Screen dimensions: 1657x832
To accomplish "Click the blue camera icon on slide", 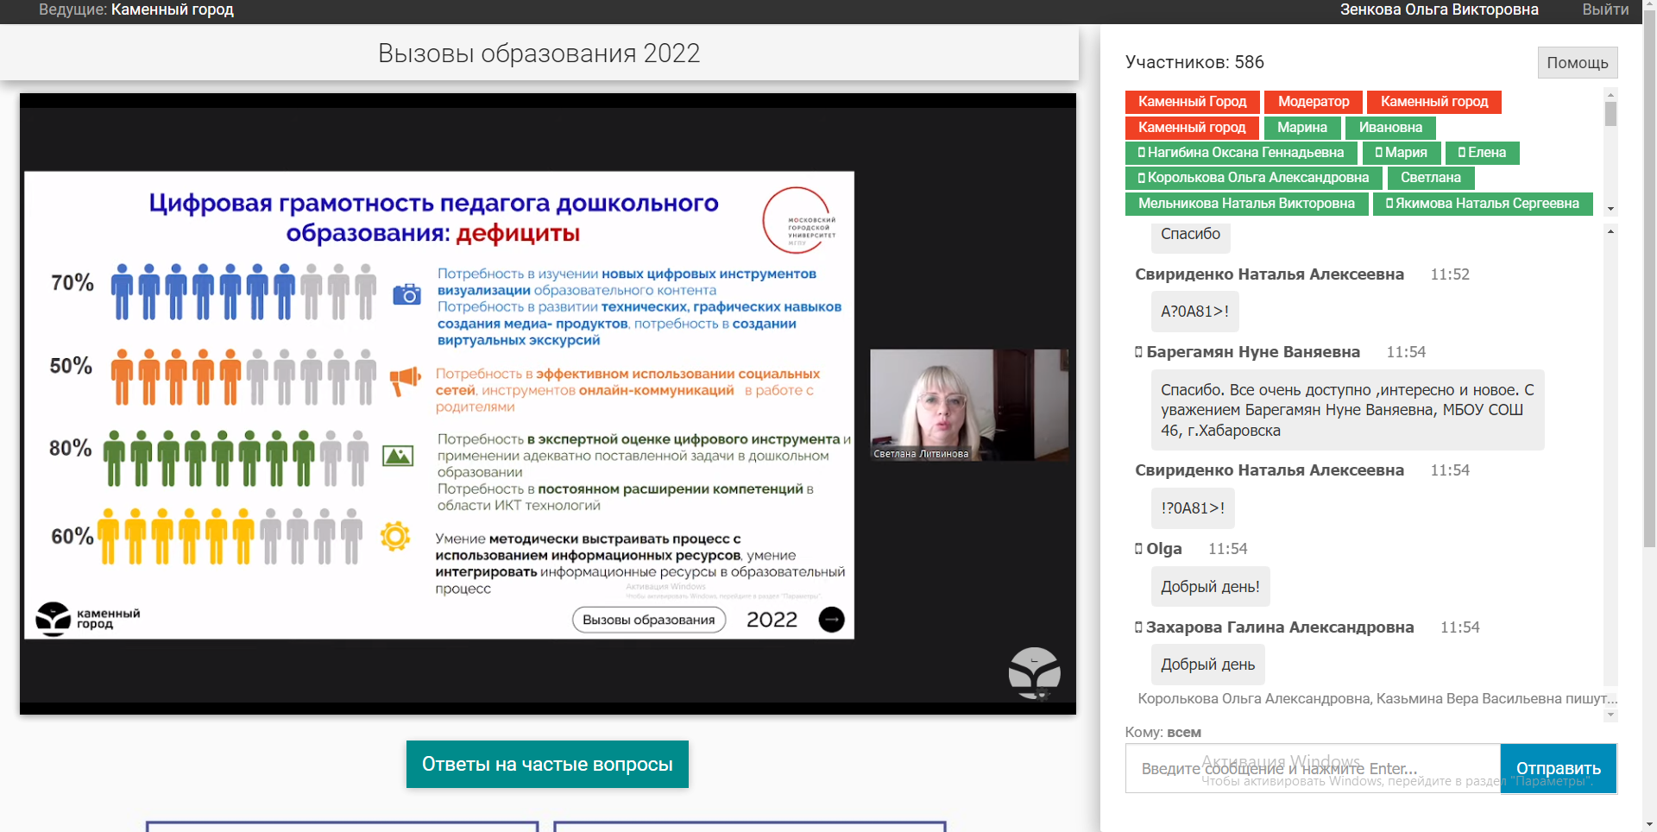I will coord(406,294).
